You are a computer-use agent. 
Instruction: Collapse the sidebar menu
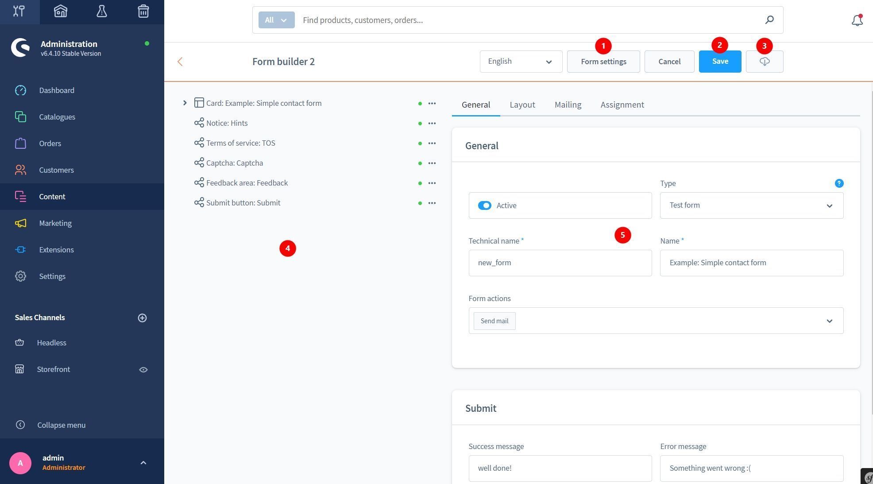[x=61, y=425]
